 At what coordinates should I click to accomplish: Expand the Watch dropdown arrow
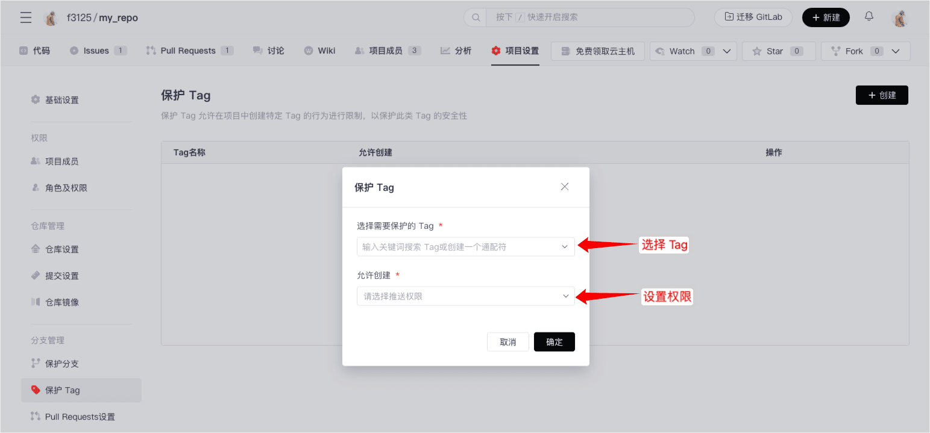pos(726,51)
